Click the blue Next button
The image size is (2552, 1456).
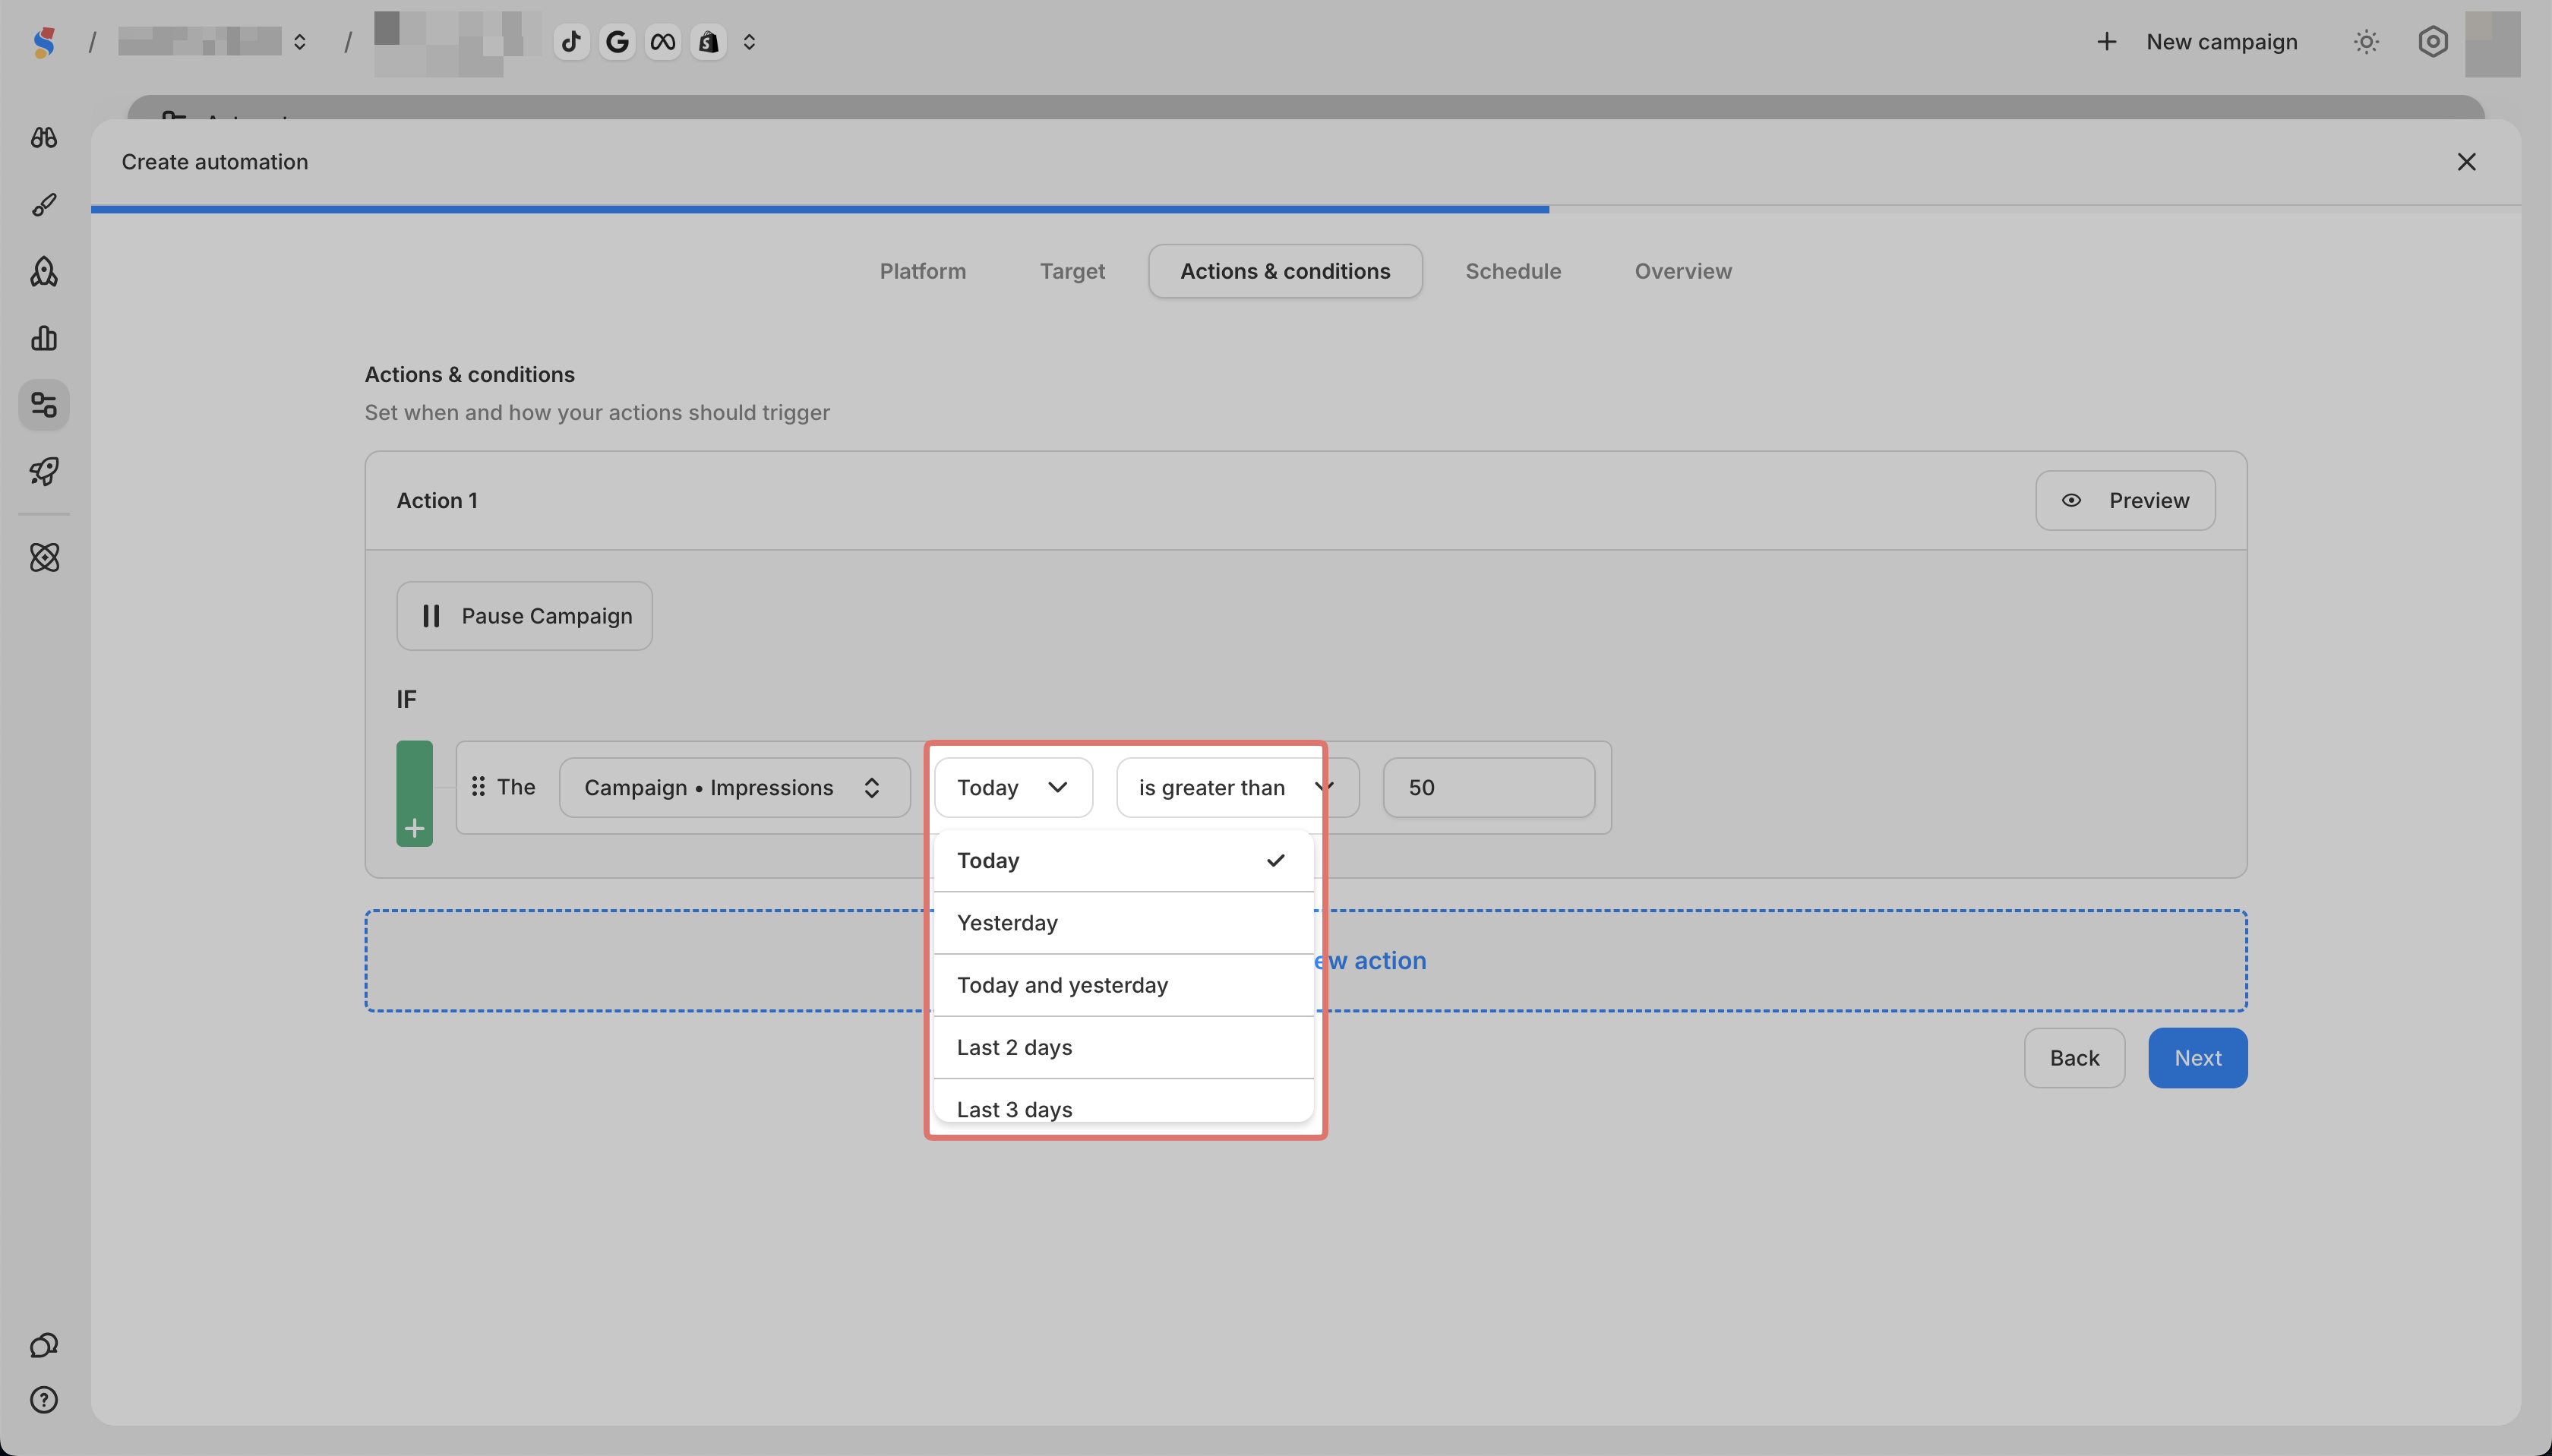point(2197,1058)
